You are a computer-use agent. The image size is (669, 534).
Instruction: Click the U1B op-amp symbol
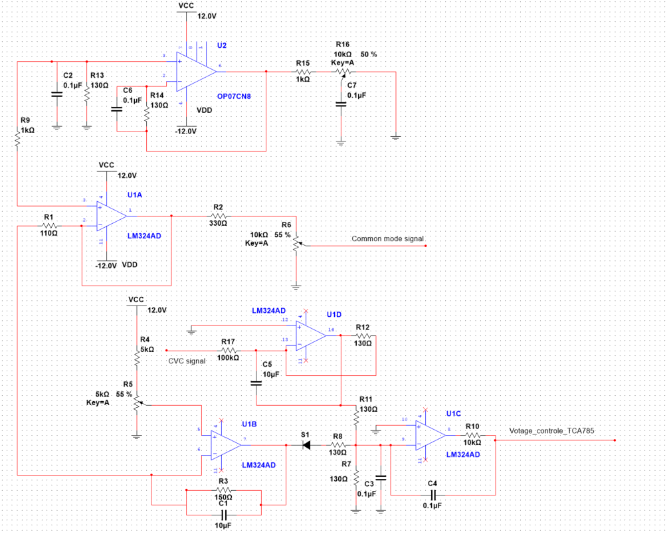(x=226, y=445)
